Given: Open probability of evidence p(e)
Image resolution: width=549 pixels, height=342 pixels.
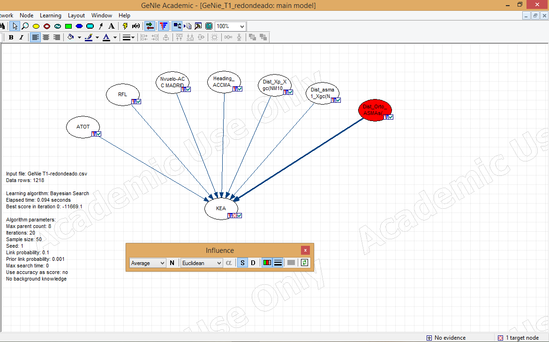Looking at the screenshot, I should 136,26.
